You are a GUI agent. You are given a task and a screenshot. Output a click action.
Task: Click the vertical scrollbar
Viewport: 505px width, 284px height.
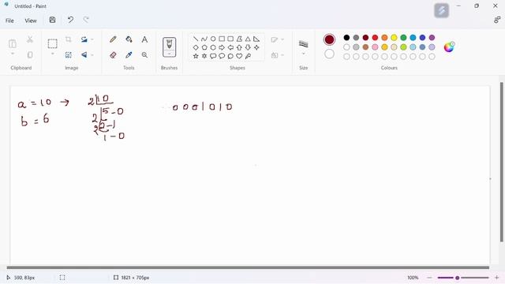tap(501, 162)
